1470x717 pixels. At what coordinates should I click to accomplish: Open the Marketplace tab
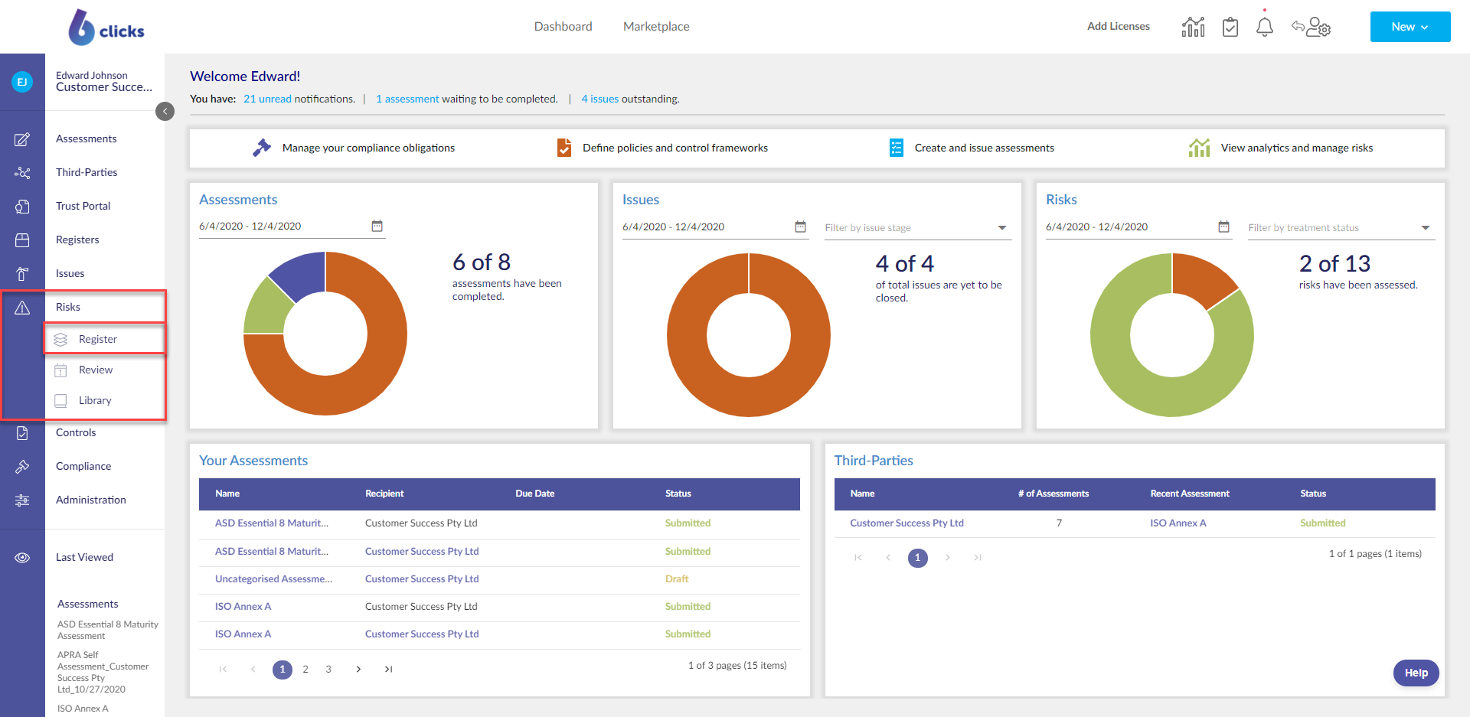(656, 27)
